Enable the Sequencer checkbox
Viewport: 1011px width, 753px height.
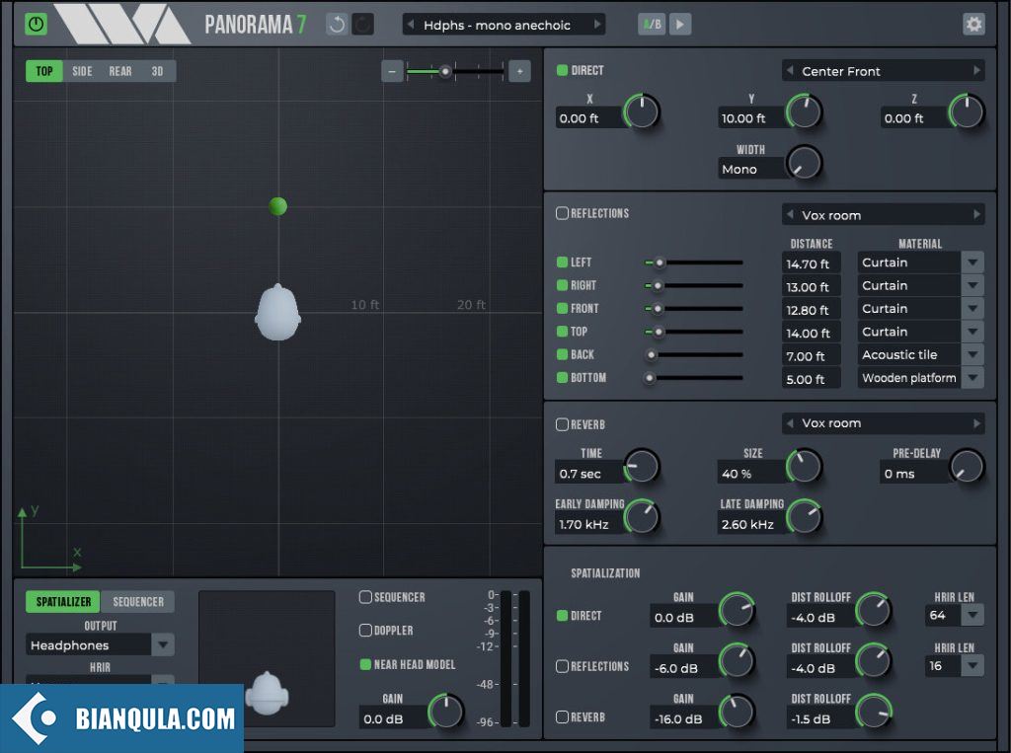coord(365,597)
